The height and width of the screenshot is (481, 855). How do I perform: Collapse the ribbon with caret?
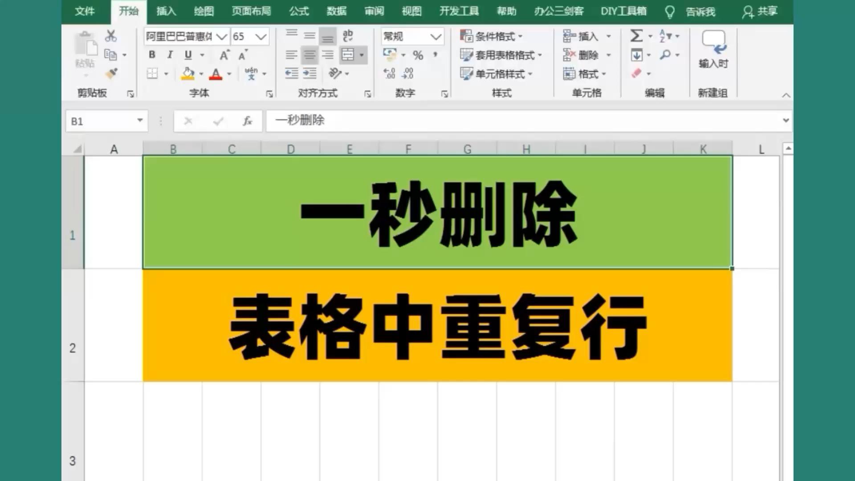pyautogui.click(x=786, y=95)
